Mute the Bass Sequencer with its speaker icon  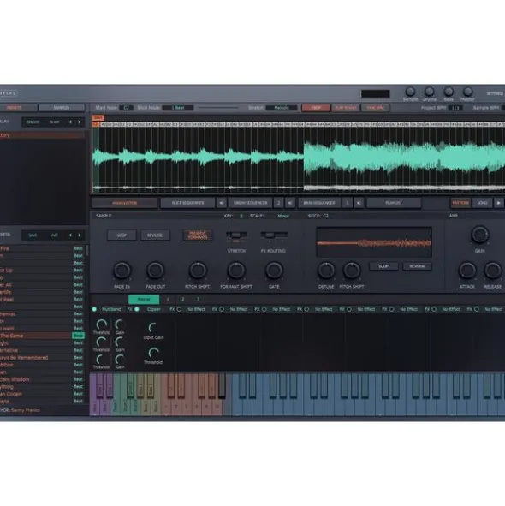pos(359,203)
